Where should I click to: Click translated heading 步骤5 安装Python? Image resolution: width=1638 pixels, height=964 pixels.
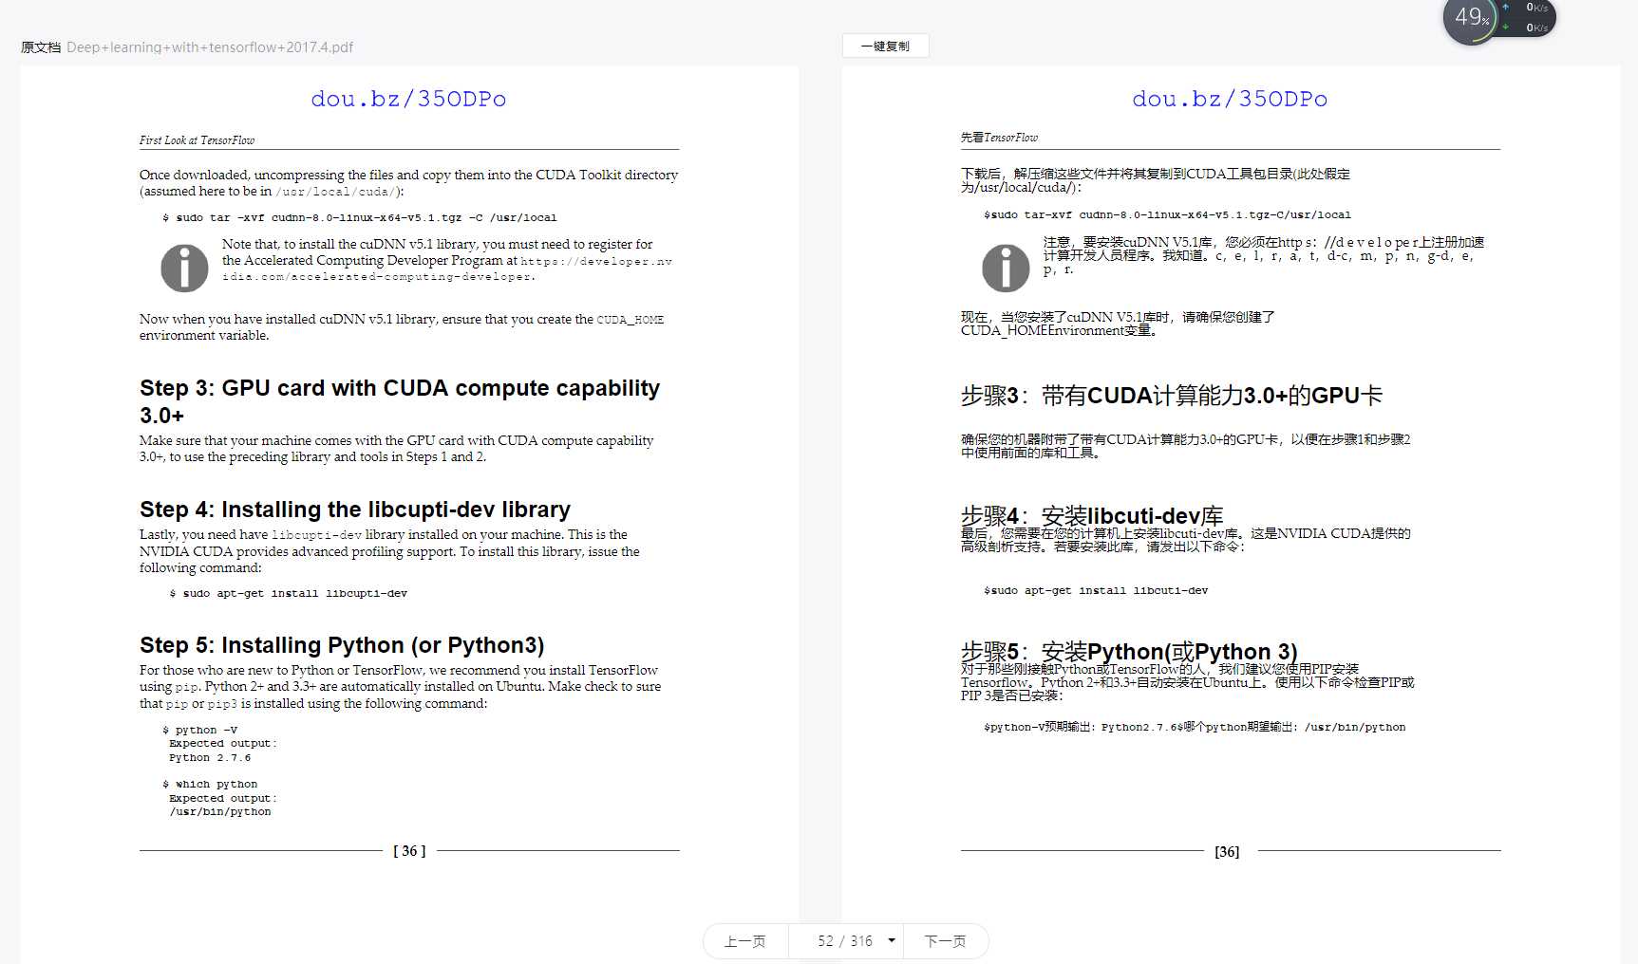(1129, 652)
